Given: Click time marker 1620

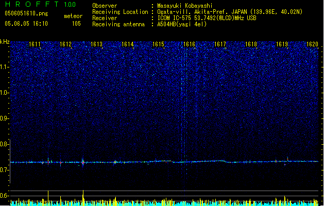Looking at the screenshot, I should [x=313, y=44].
